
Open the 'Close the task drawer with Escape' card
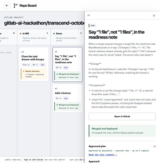(x=34, y=64)
